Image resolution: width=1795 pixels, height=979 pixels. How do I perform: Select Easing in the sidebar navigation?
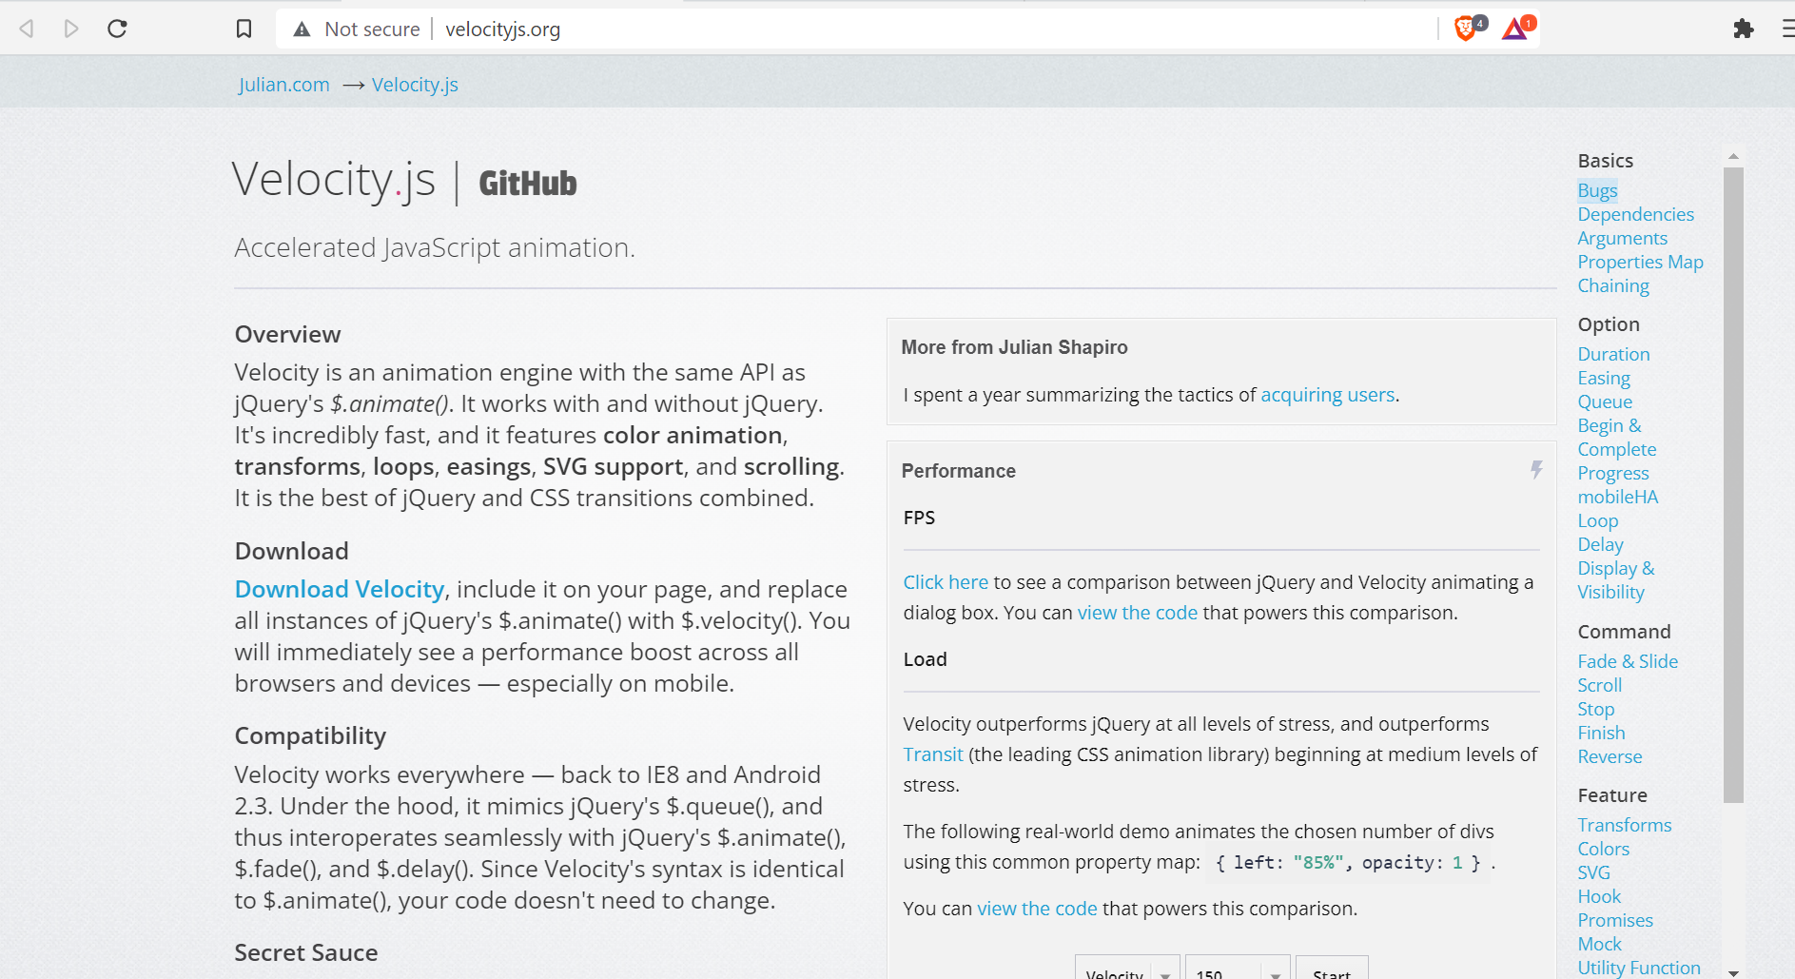tap(1604, 378)
